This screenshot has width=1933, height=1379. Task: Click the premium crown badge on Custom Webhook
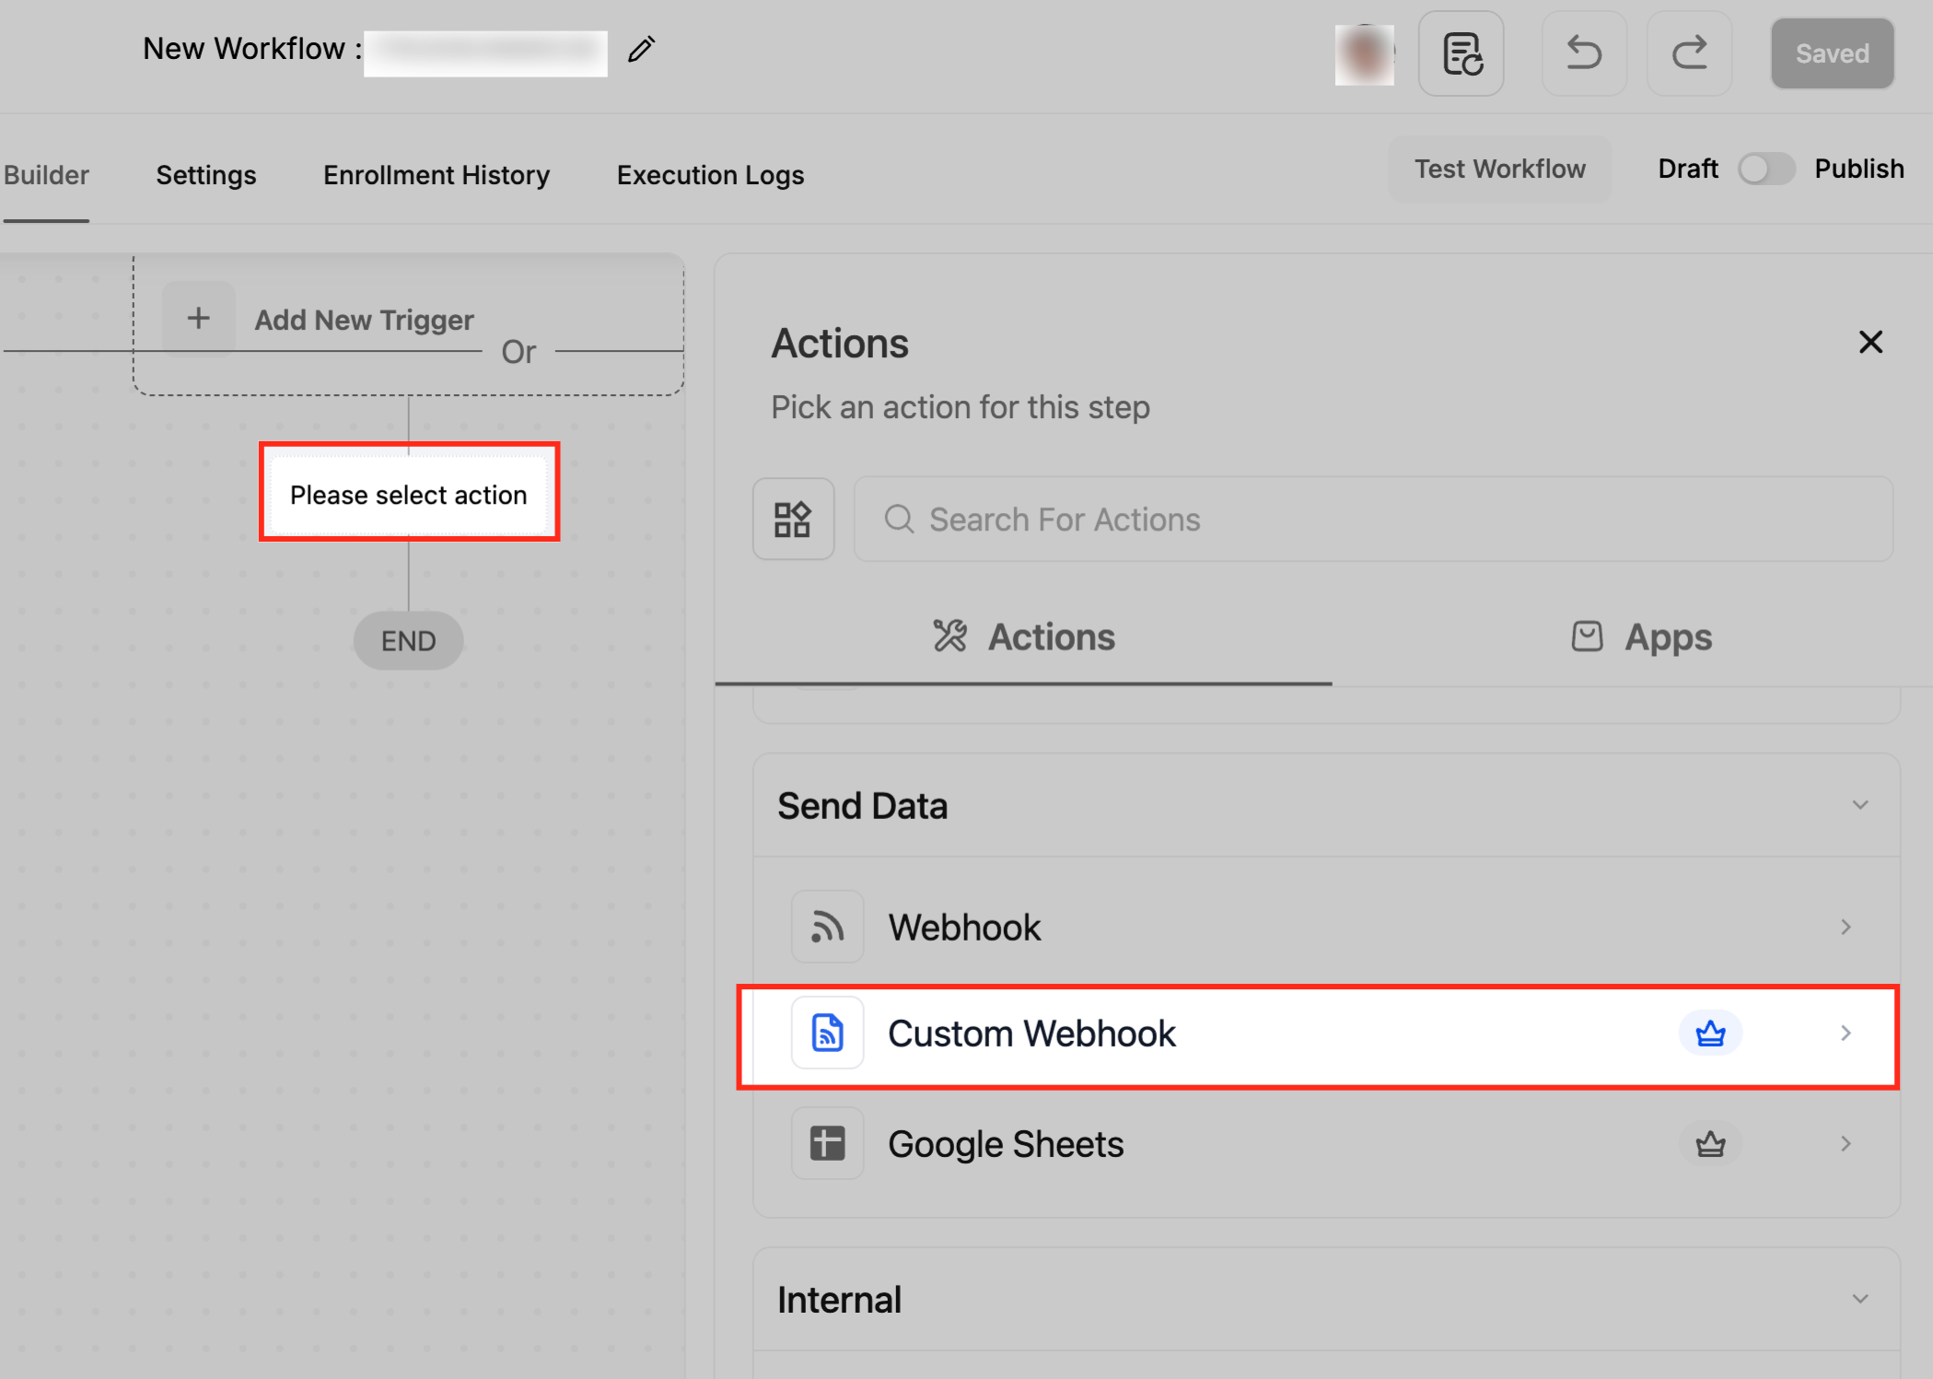1710,1033
